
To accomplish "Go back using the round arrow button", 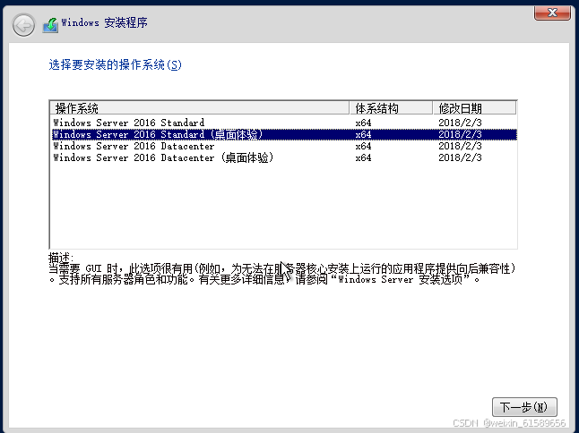I will [23, 25].
